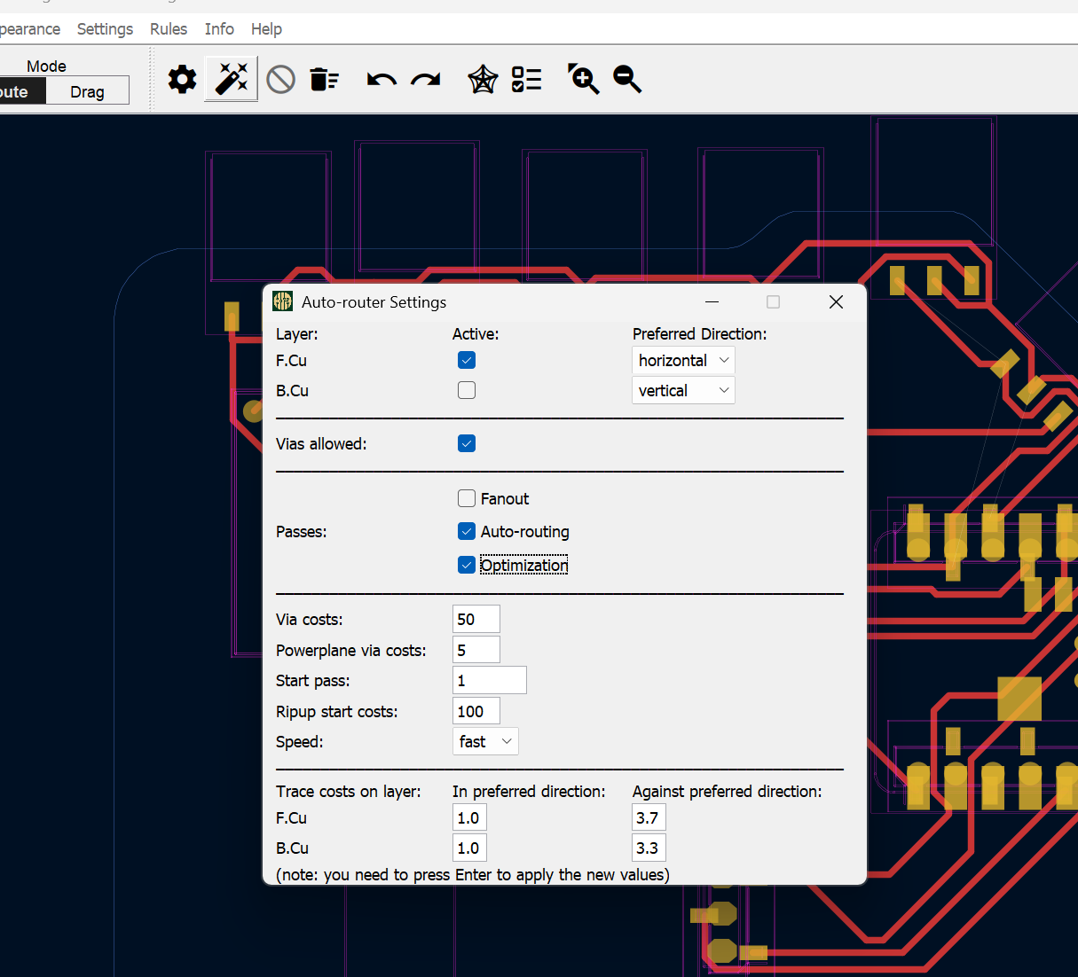Click the redo arrow icon
This screenshot has width=1078, height=977.
(x=425, y=79)
